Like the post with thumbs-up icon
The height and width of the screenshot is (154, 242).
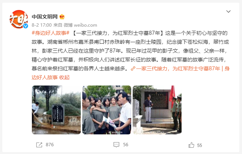pyautogui.click(x=191, y=145)
